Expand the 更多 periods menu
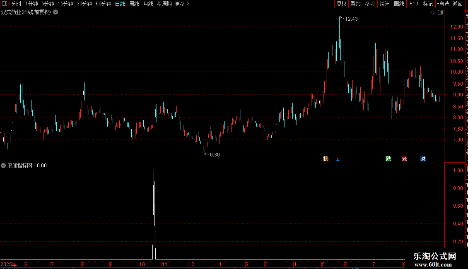This screenshot has width=468, height=269. pyautogui.click(x=182, y=4)
